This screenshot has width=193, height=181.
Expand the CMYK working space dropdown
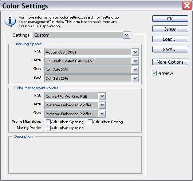coord(92,61)
